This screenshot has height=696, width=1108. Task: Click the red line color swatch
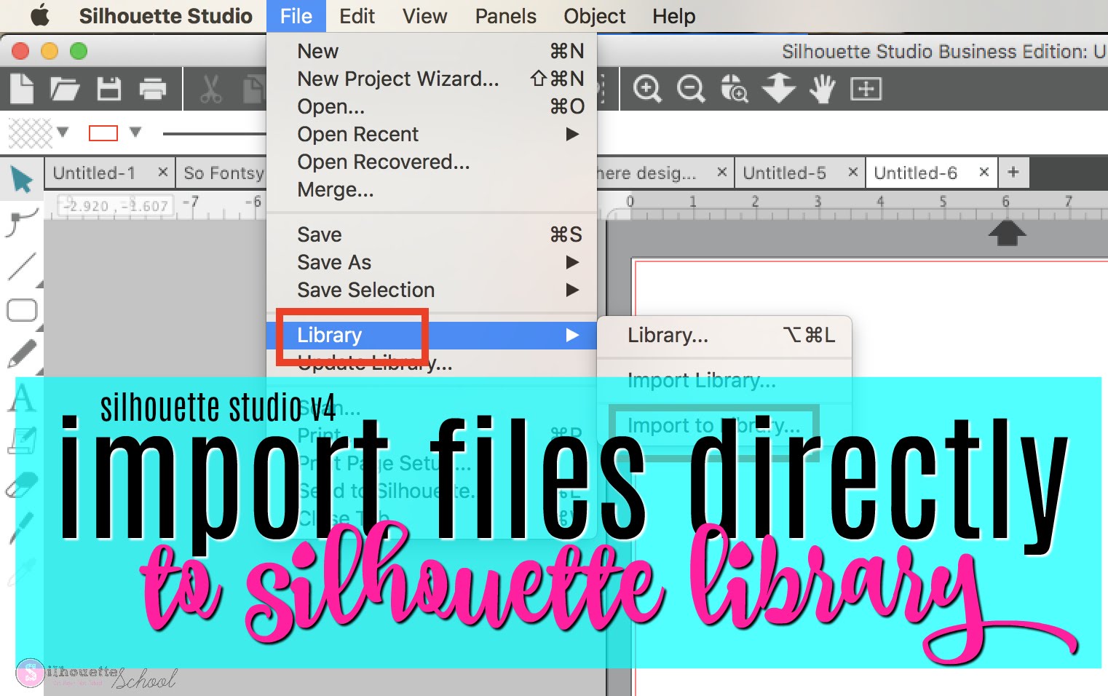103,133
